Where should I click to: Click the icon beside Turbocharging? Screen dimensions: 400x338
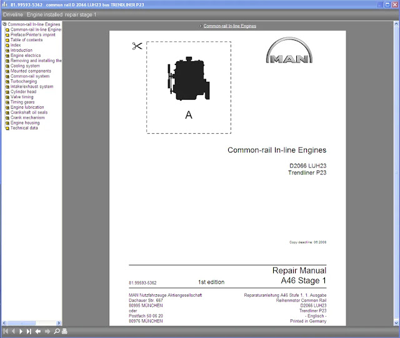click(7, 82)
